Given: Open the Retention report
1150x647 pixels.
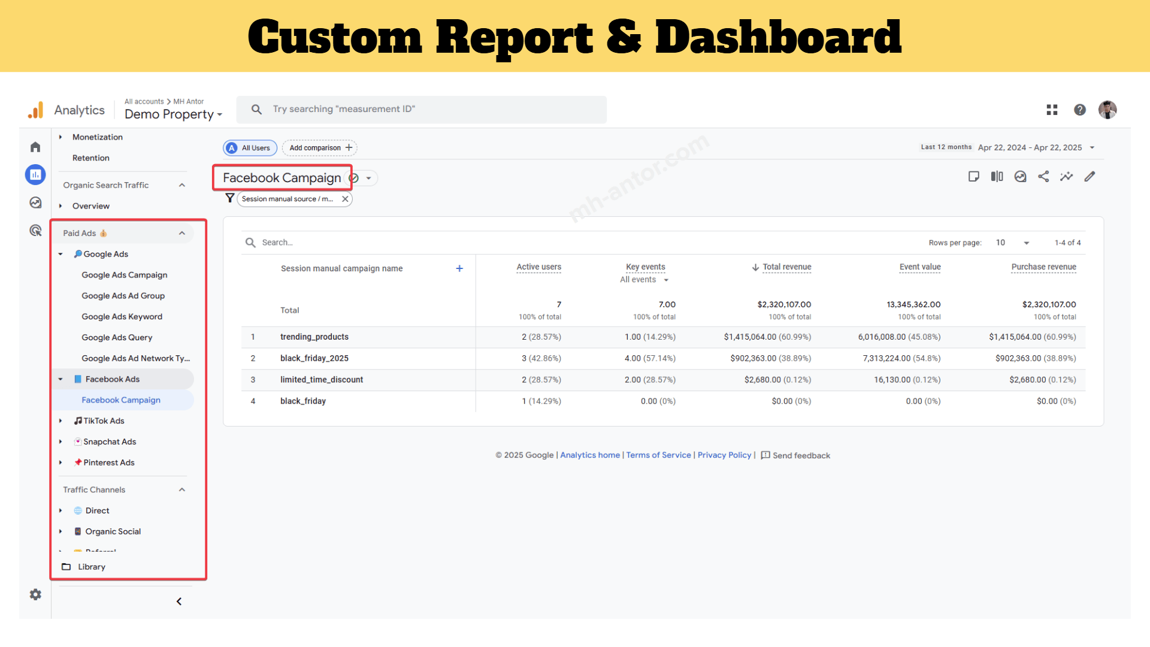Looking at the screenshot, I should (x=91, y=158).
